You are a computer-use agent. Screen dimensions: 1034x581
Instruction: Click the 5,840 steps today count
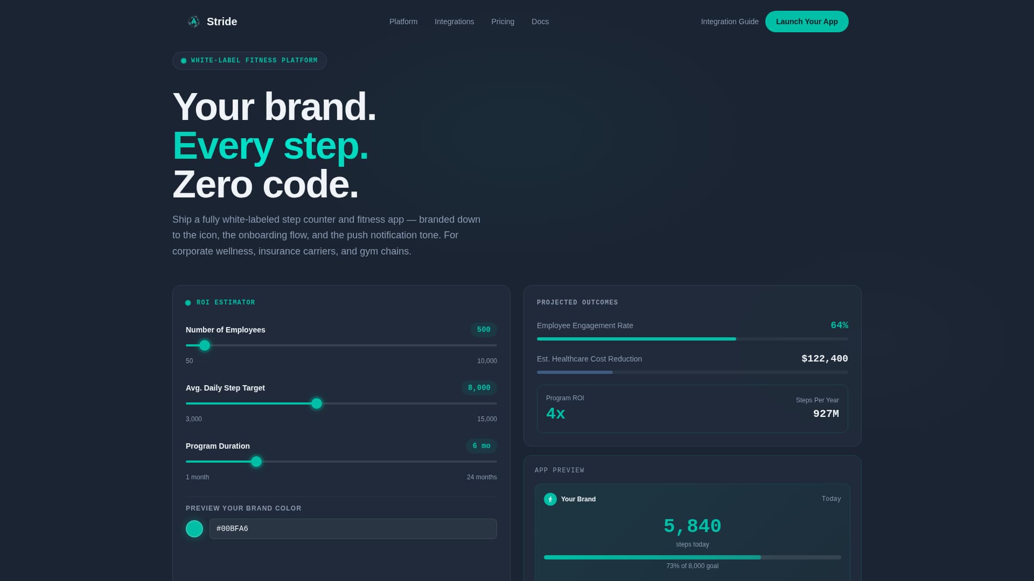(x=692, y=526)
